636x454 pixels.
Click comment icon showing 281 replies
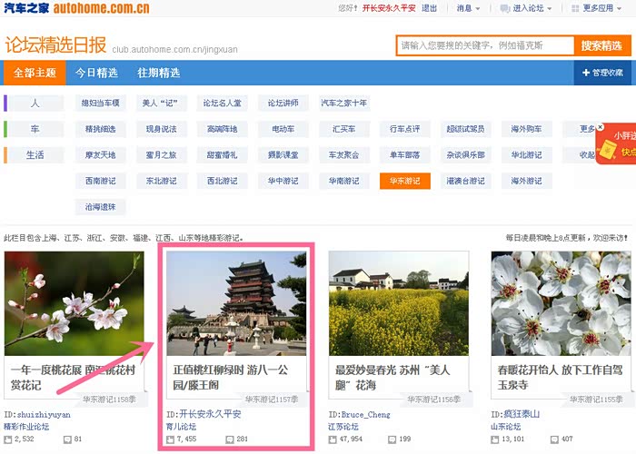coord(230,439)
